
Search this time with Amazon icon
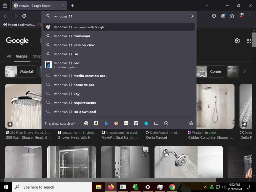[96, 123]
